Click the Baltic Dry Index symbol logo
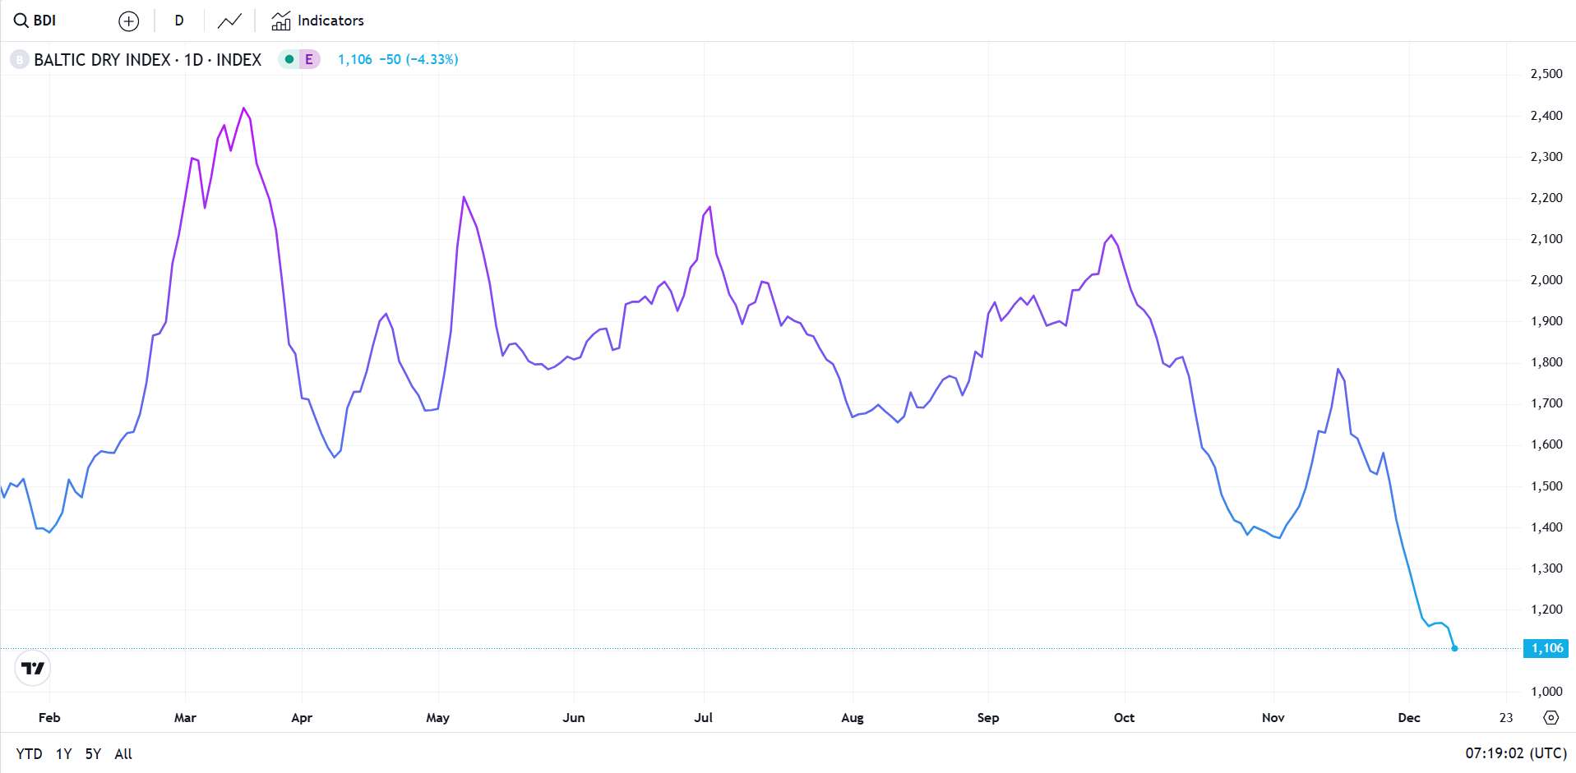Viewport: 1576px width, 773px height. click(x=19, y=60)
